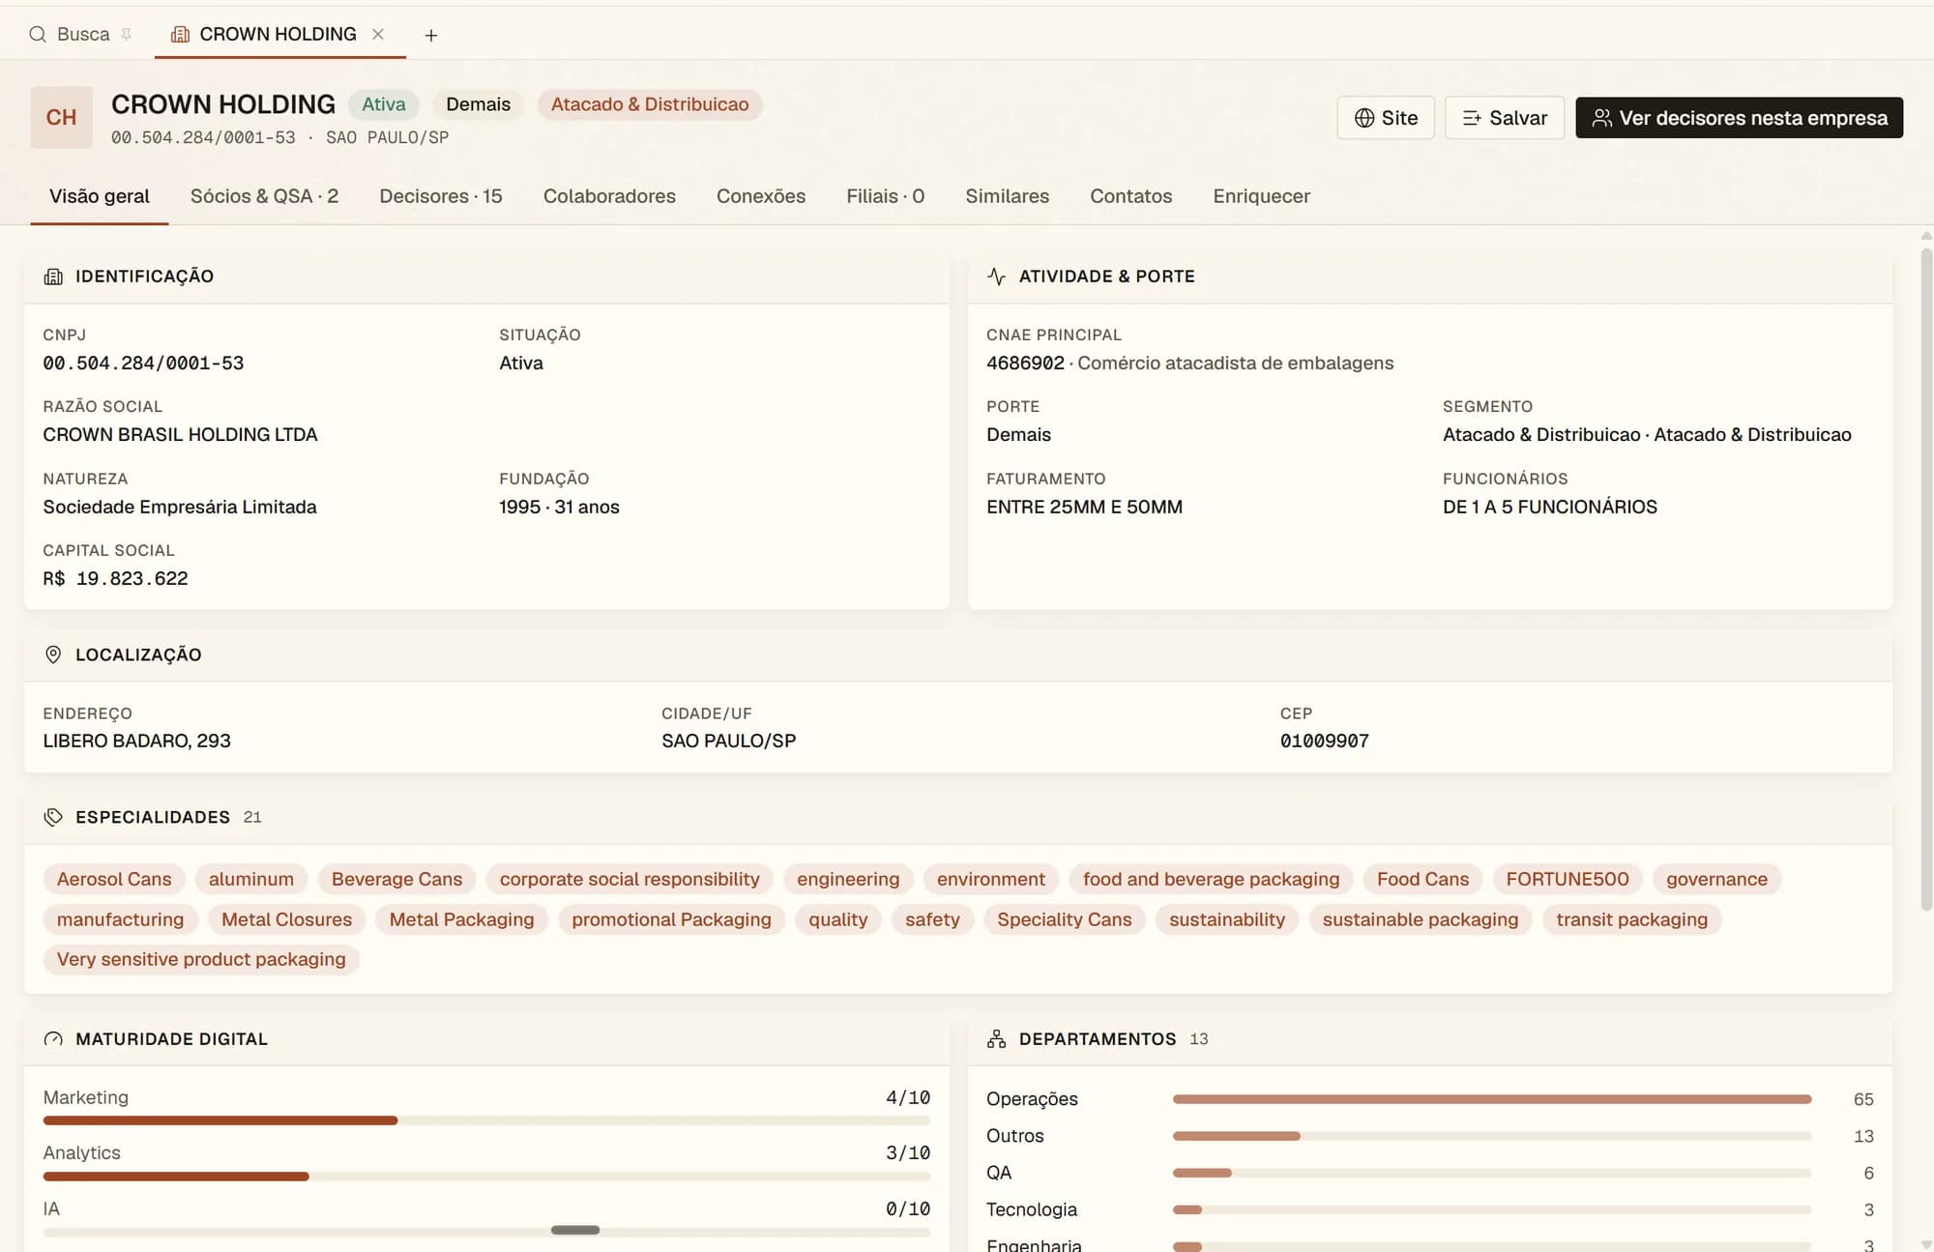
Task: Click the Localização map pin icon
Action: point(53,655)
